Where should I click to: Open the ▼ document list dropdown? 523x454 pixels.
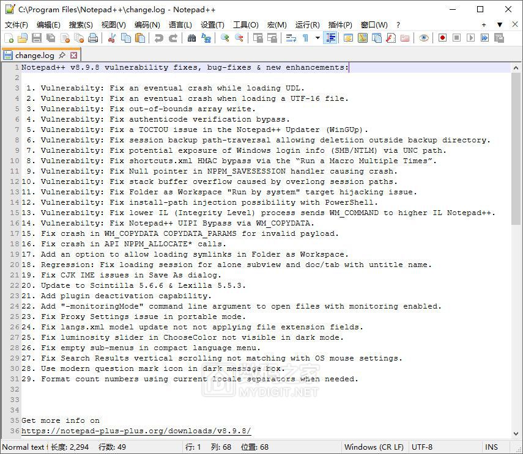pos(500,25)
